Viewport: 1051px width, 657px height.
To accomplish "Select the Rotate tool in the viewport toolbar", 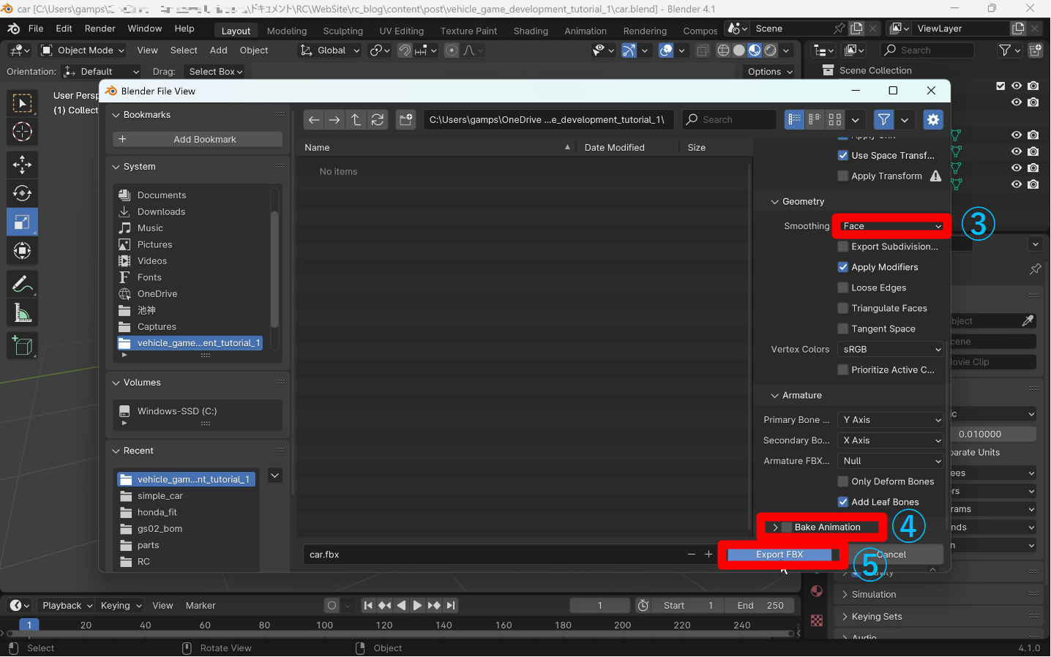I will pyautogui.click(x=22, y=193).
